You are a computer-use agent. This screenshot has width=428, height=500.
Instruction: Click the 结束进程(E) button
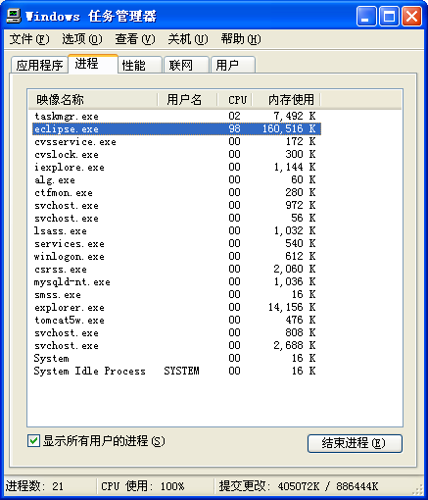pos(355,443)
